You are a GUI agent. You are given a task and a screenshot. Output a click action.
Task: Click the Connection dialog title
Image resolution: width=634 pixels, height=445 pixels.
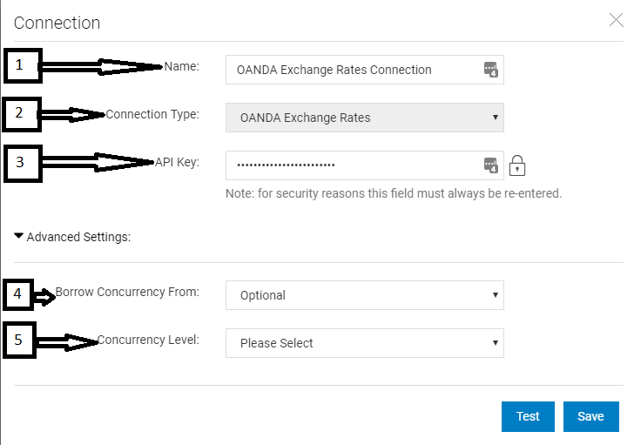pos(57,23)
